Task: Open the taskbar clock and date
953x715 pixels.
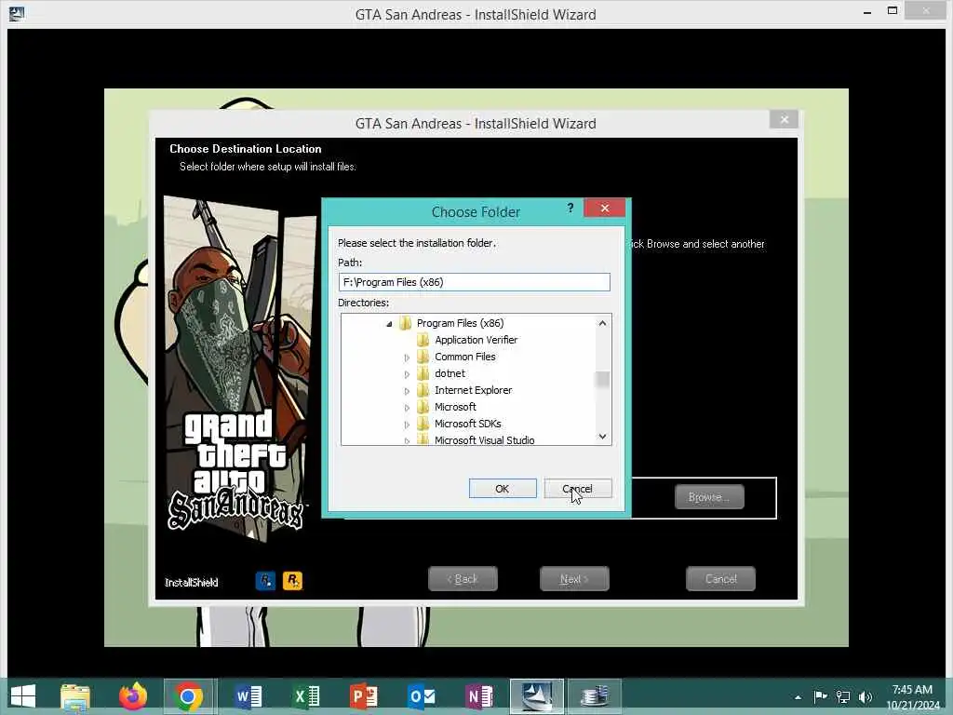Action: (x=913, y=697)
